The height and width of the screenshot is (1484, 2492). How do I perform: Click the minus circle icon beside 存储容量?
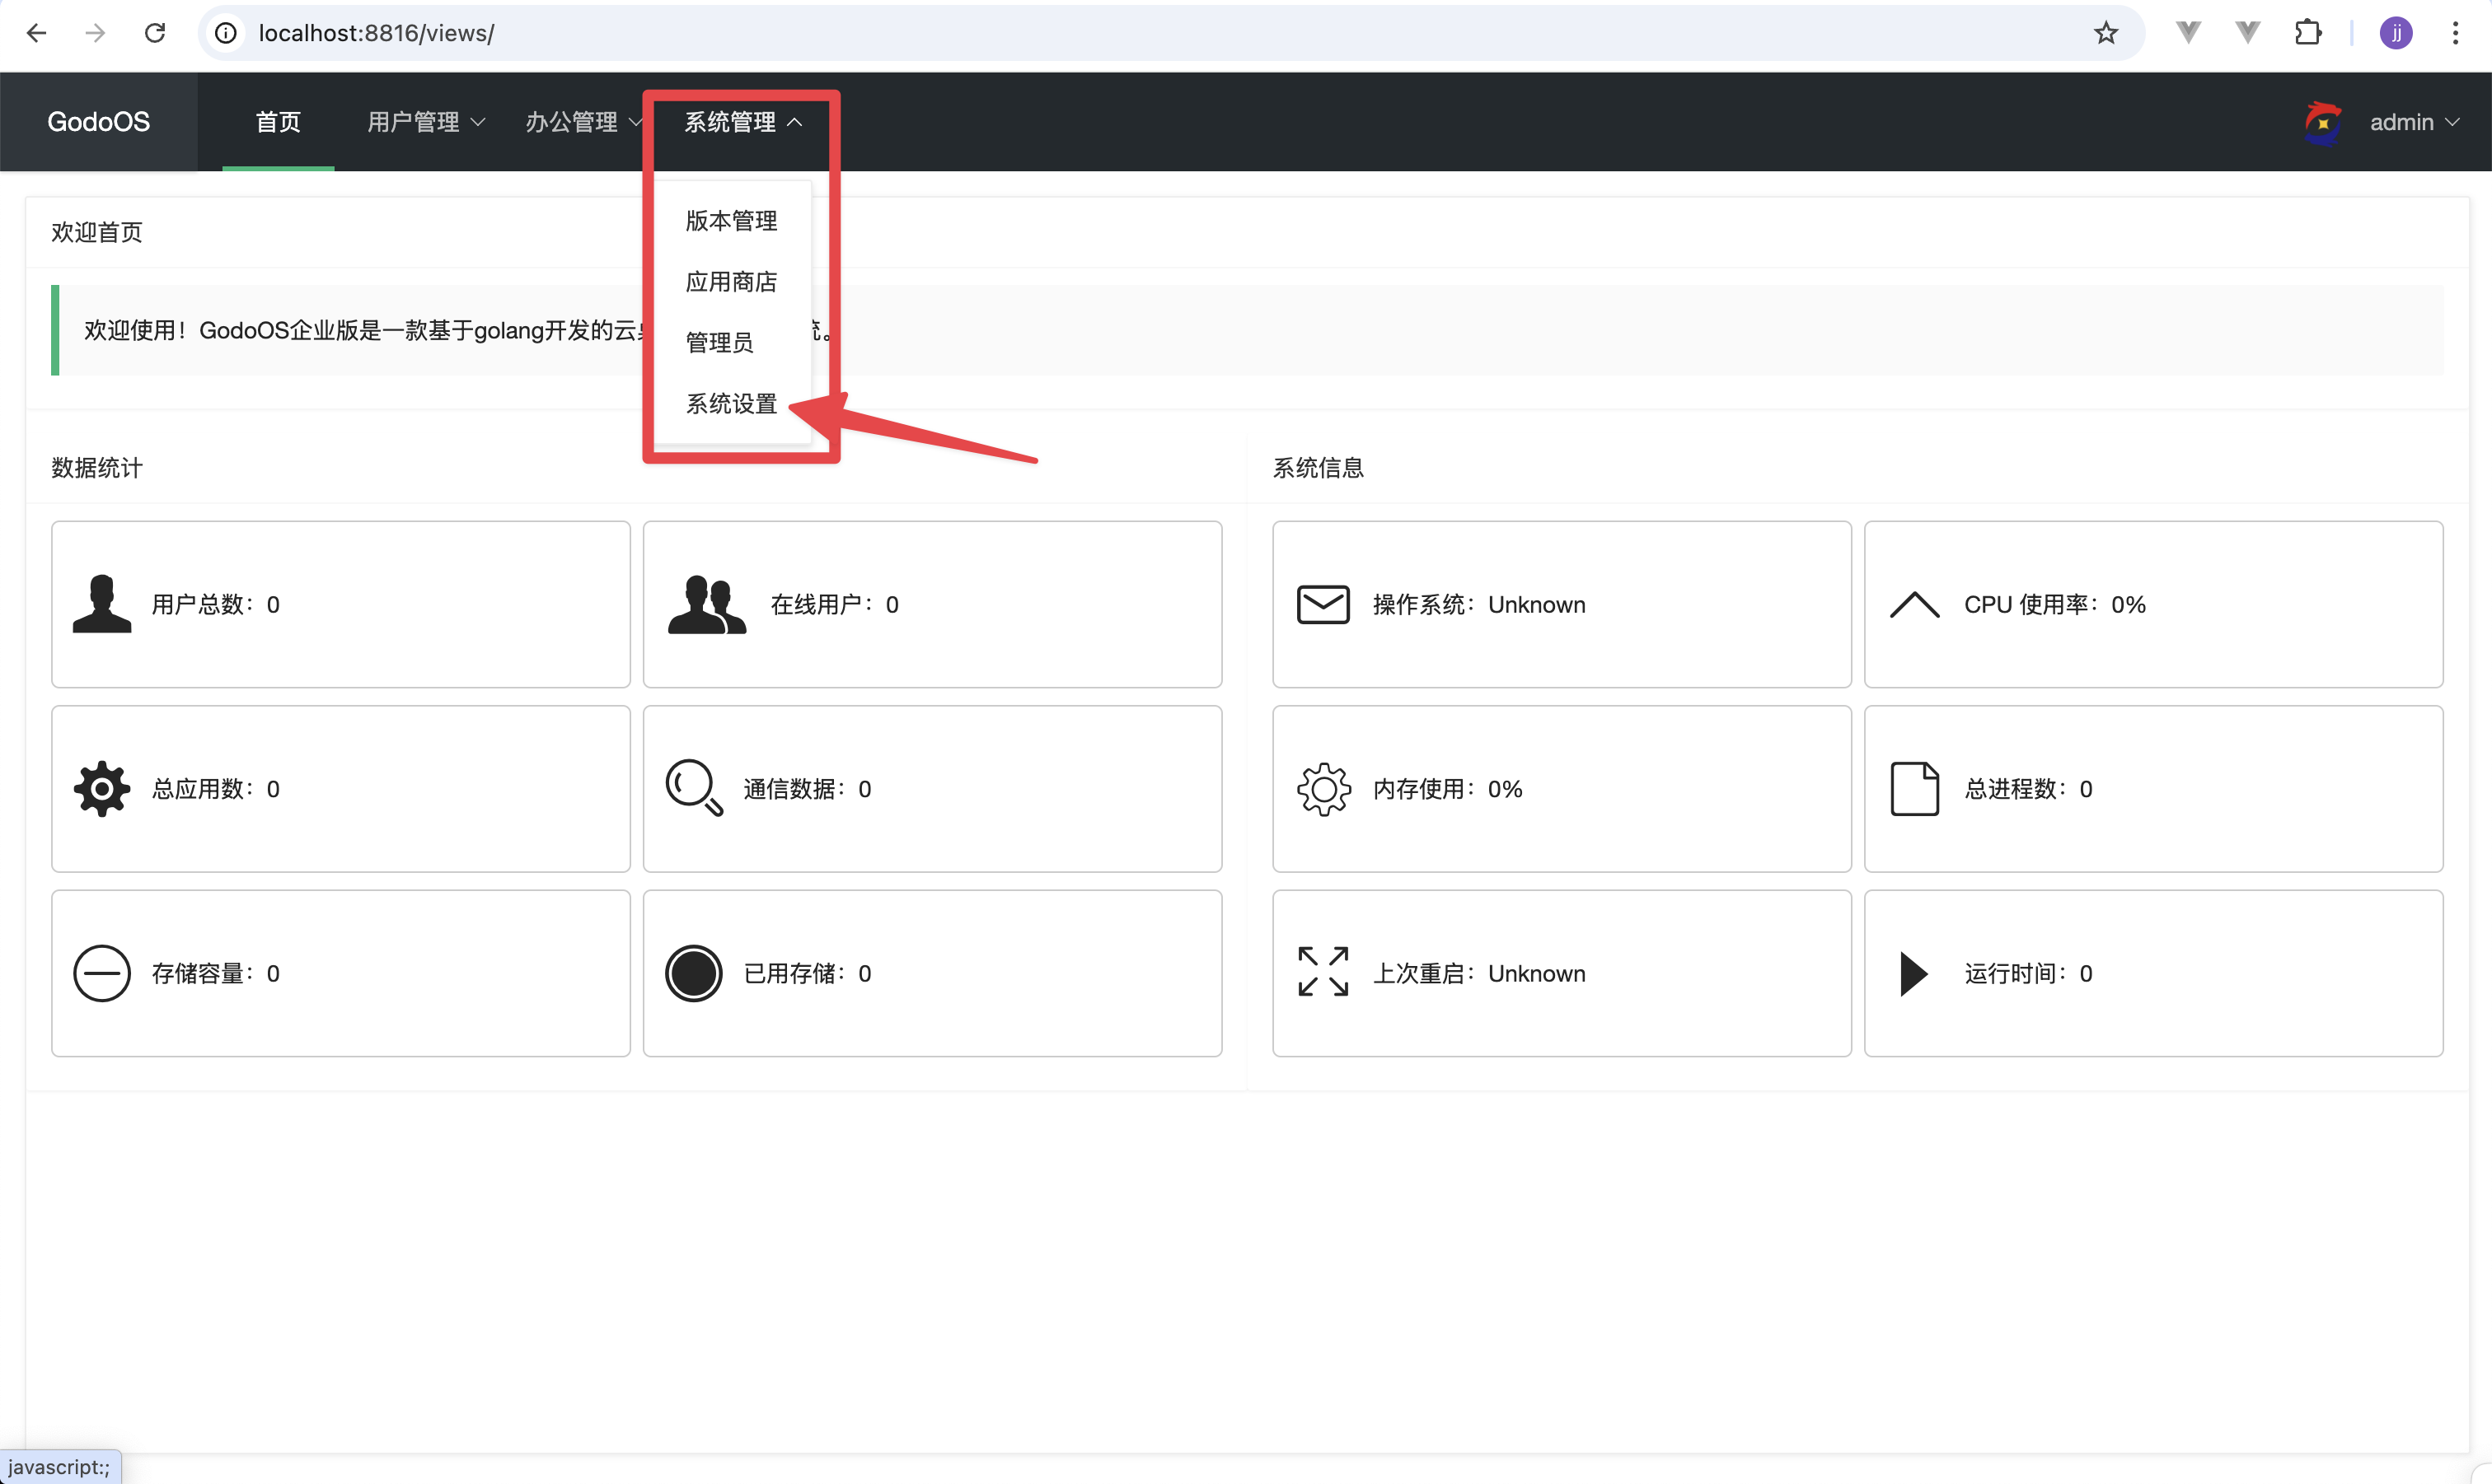[102, 973]
